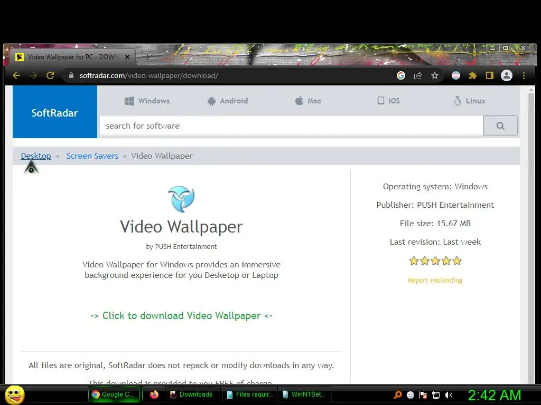Open the smiley start button
The height and width of the screenshot is (405, 541).
14,394
